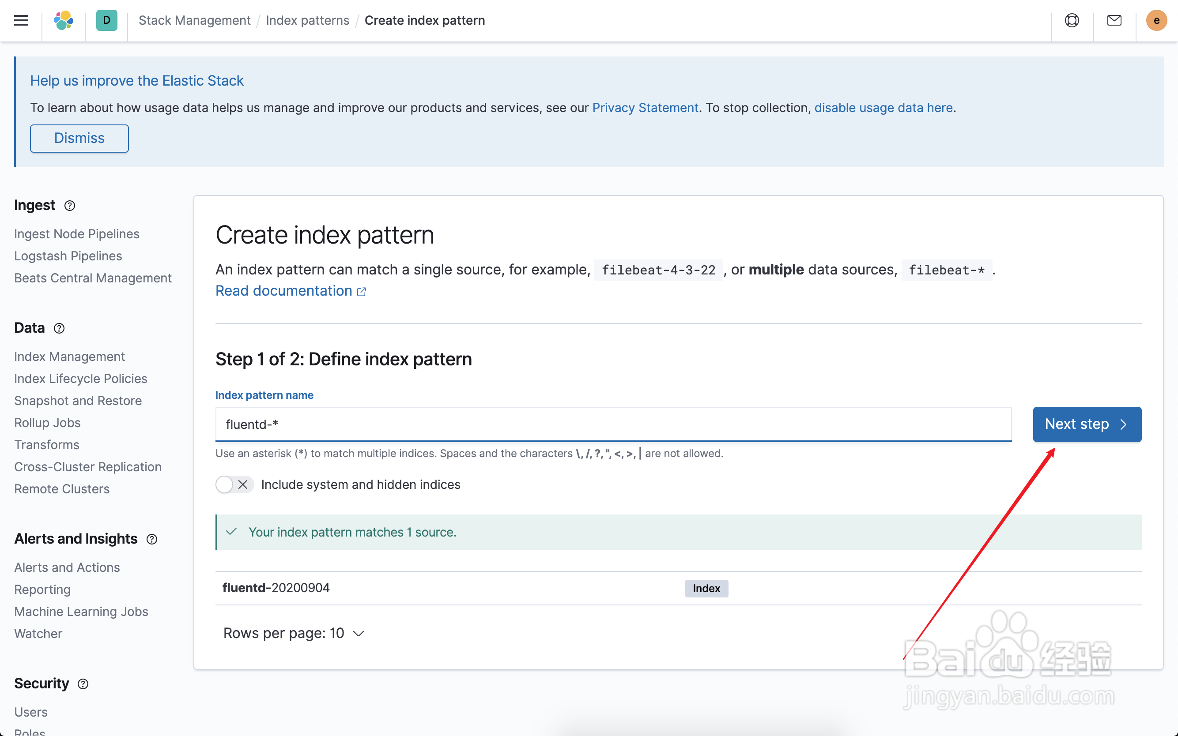Click the Security section help icon
Image resolution: width=1178 pixels, height=736 pixels.
tap(83, 684)
